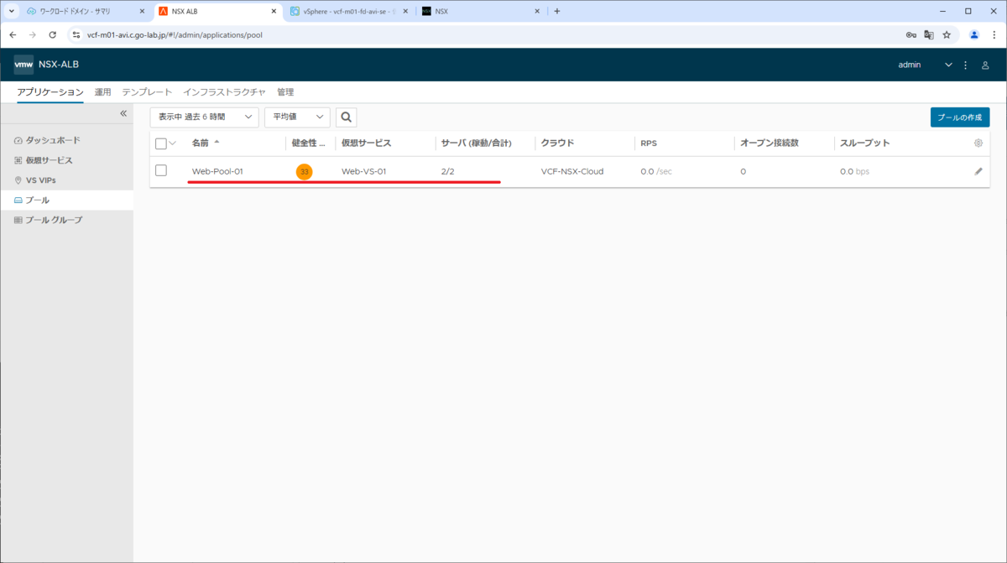Click the health score 33 badge
This screenshot has width=1007, height=563.
305,171
